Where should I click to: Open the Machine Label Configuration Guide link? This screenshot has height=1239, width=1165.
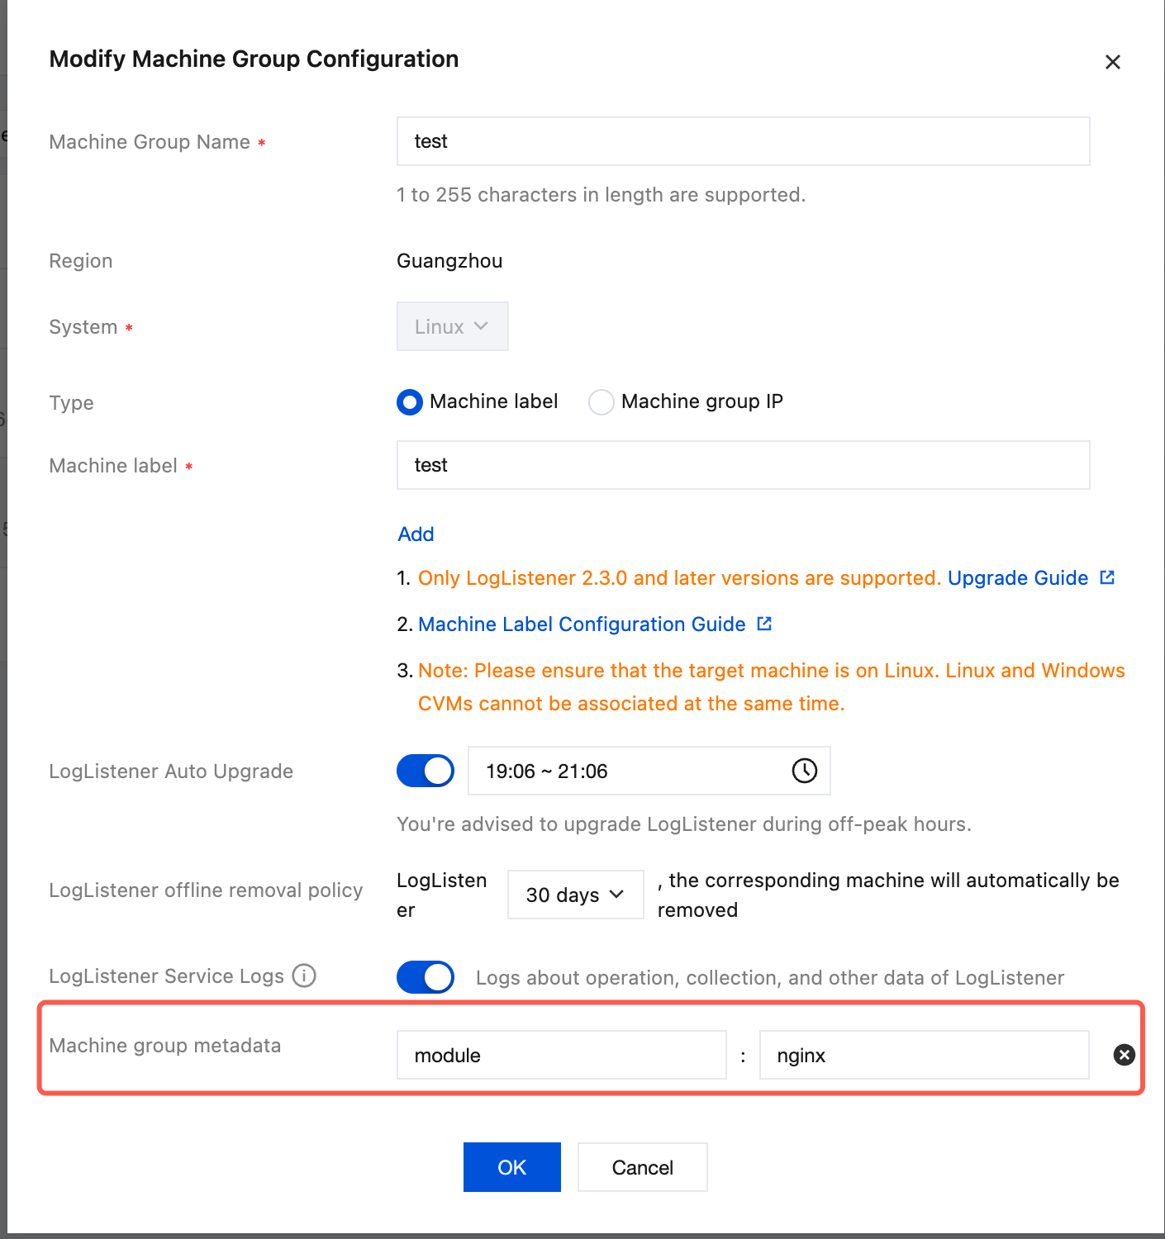[582, 624]
